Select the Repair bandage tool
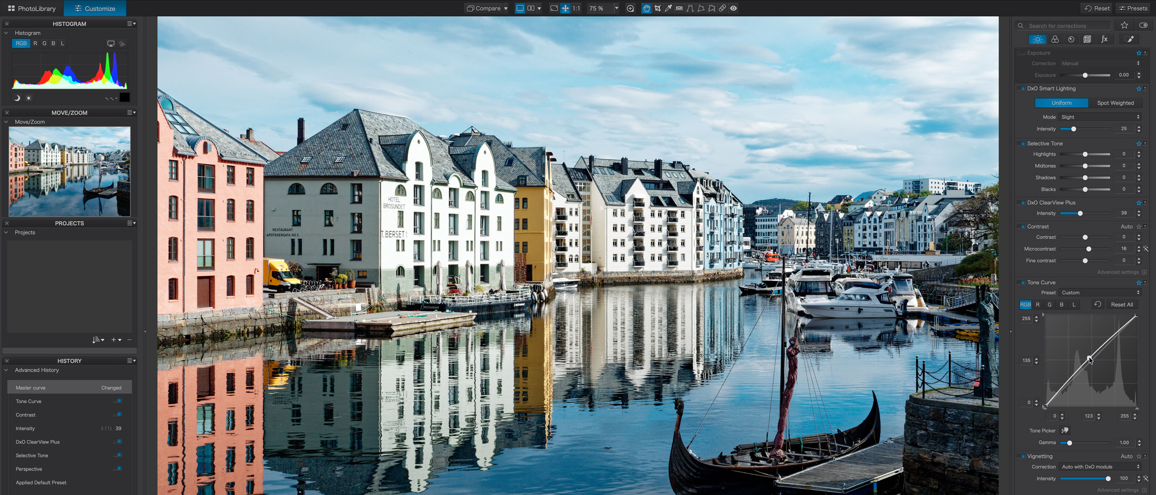 (x=722, y=8)
